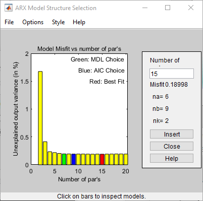Image resolution: width=203 pixels, height=201 pixels.
Task: Click the yellow bar at 20 parameters
Action: pyautogui.click(x=126, y=159)
